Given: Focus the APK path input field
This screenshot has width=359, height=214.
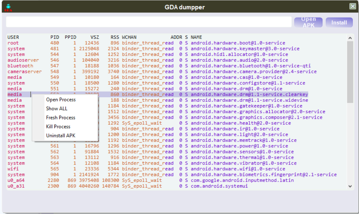Looking at the screenshot, I should [149, 22].
